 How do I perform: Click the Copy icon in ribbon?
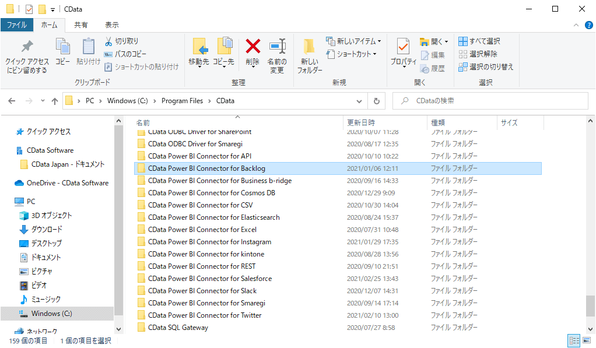pos(63,47)
